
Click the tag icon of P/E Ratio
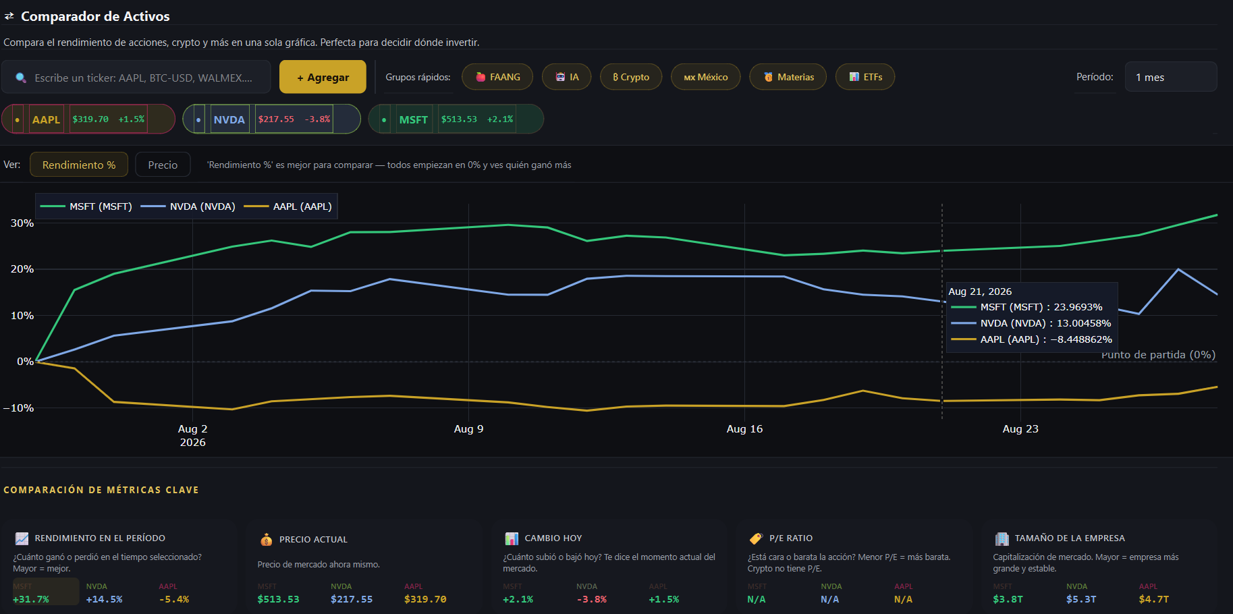point(756,538)
